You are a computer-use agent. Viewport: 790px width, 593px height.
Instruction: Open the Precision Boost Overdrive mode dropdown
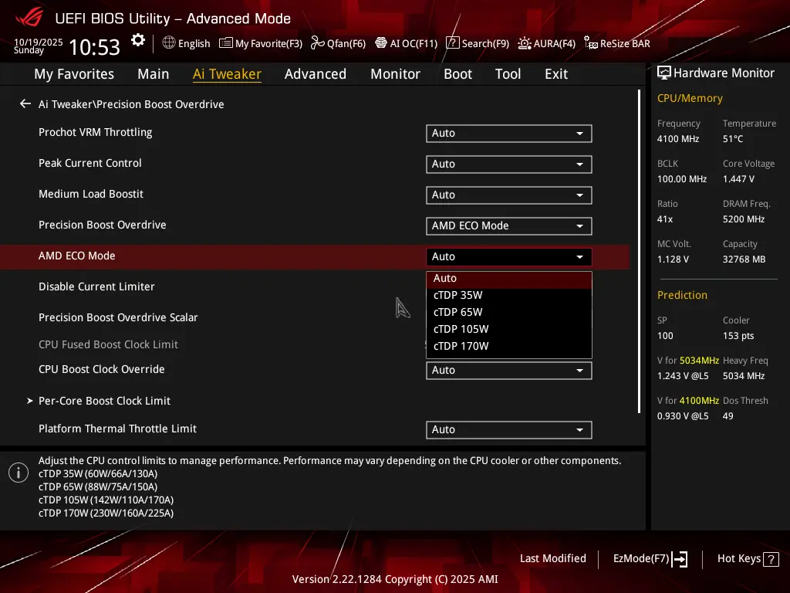[508, 226]
